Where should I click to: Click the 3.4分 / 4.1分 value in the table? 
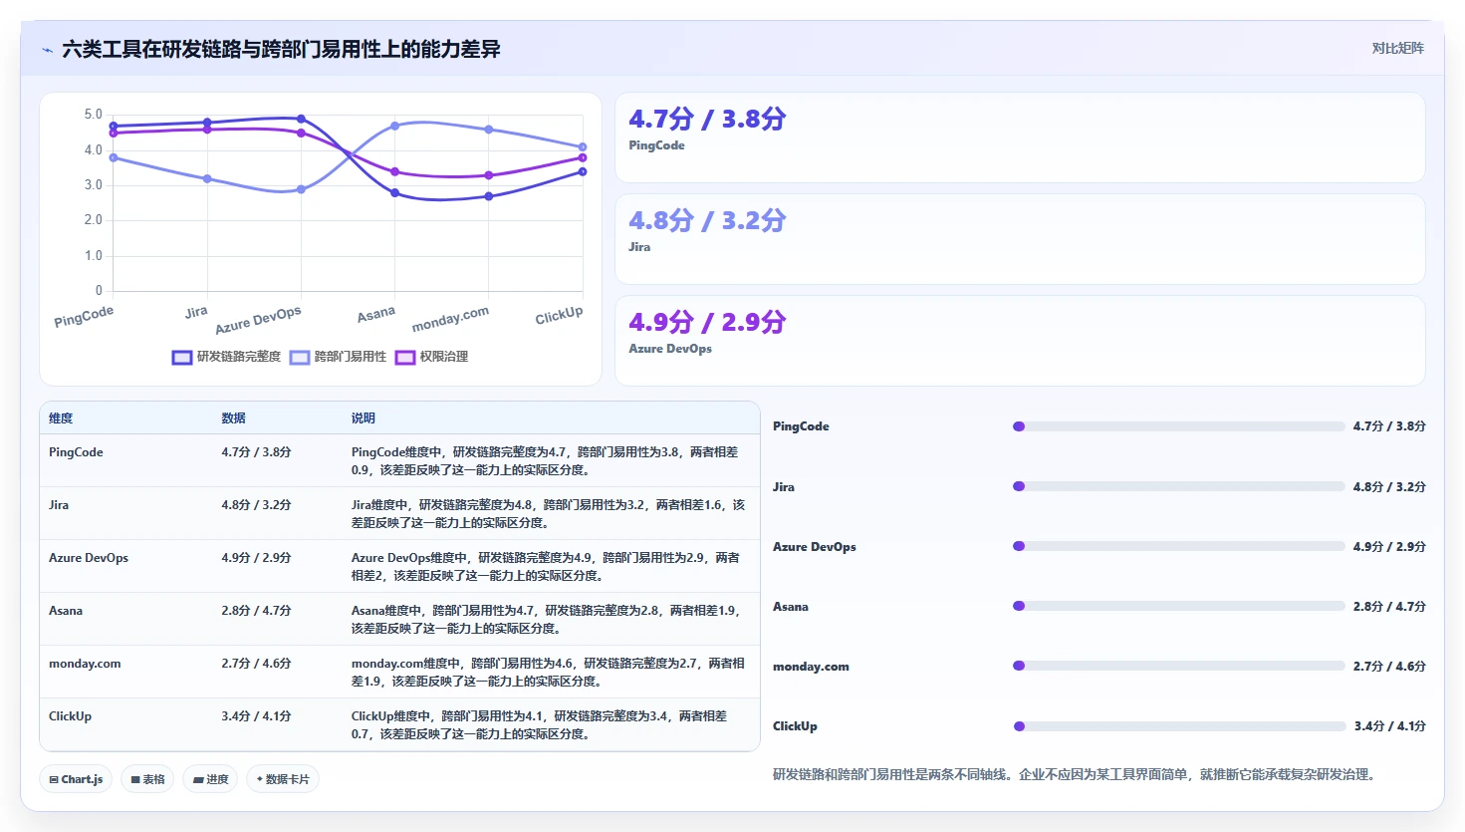pyautogui.click(x=256, y=716)
